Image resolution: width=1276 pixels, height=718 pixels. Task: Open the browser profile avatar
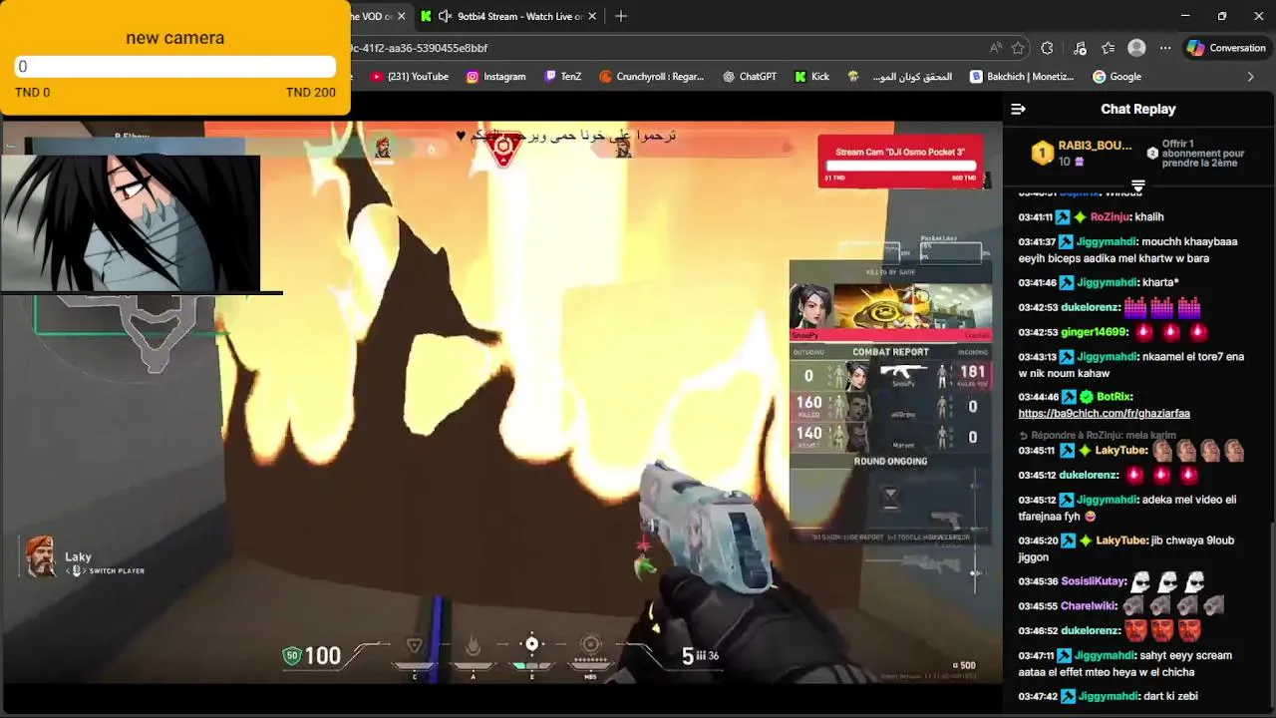coord(1136,48)
